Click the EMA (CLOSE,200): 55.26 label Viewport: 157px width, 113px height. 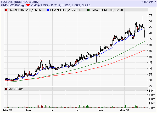point(25,10)
